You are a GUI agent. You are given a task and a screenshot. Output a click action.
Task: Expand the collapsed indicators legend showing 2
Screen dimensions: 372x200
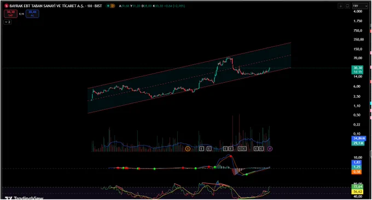(x=8, y=22)
